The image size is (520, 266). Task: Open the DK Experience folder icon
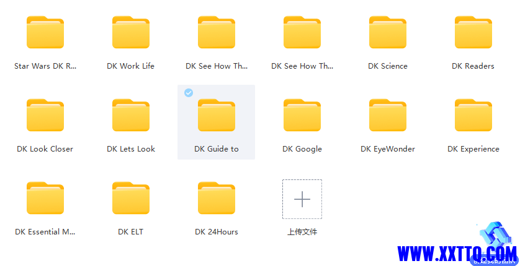473,115
